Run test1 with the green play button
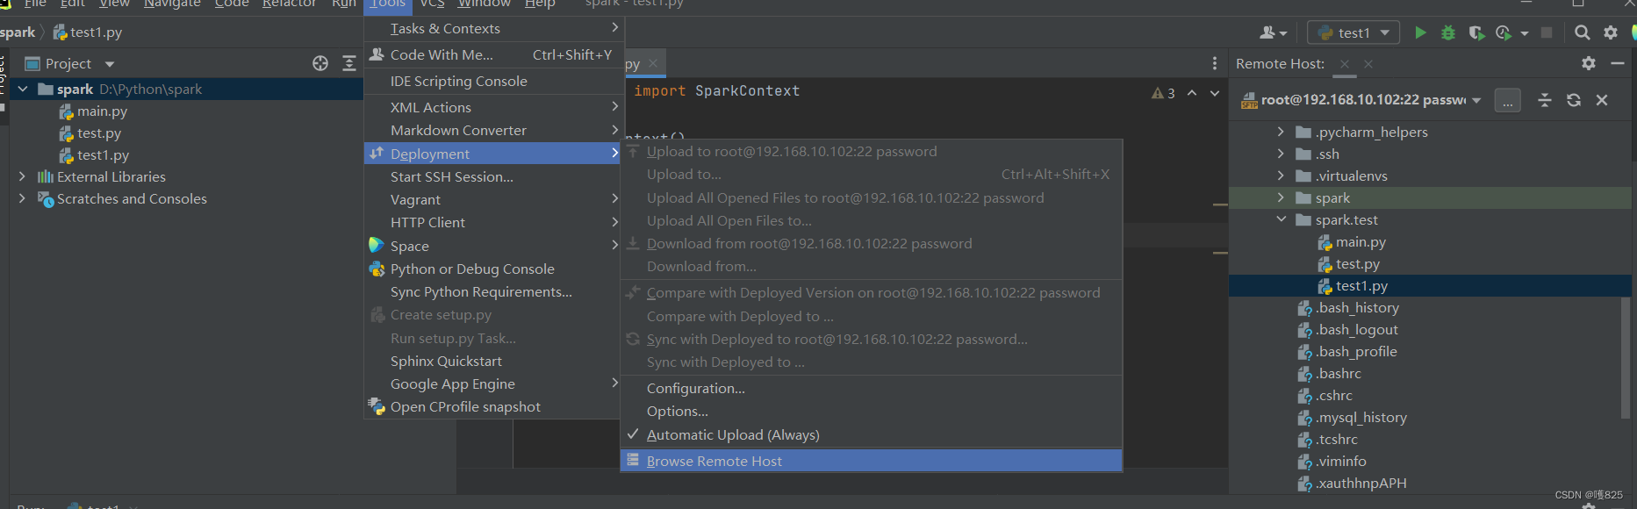Viewport: 1637px width, 509px height. [1420, 32]
